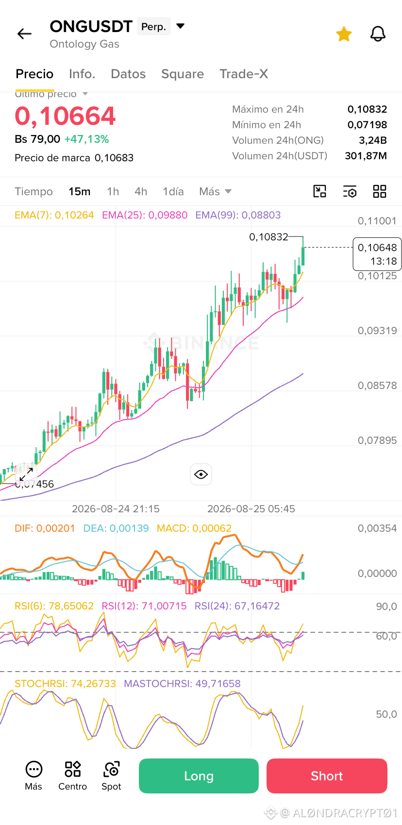Open the Trade-X tab
402x825 pixels.
pos(244,74)
